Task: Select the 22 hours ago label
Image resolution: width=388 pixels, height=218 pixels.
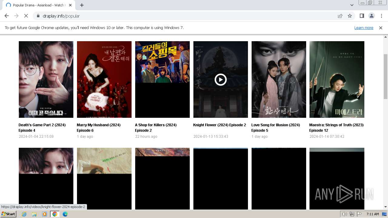Action: click(x=146, y=137)
